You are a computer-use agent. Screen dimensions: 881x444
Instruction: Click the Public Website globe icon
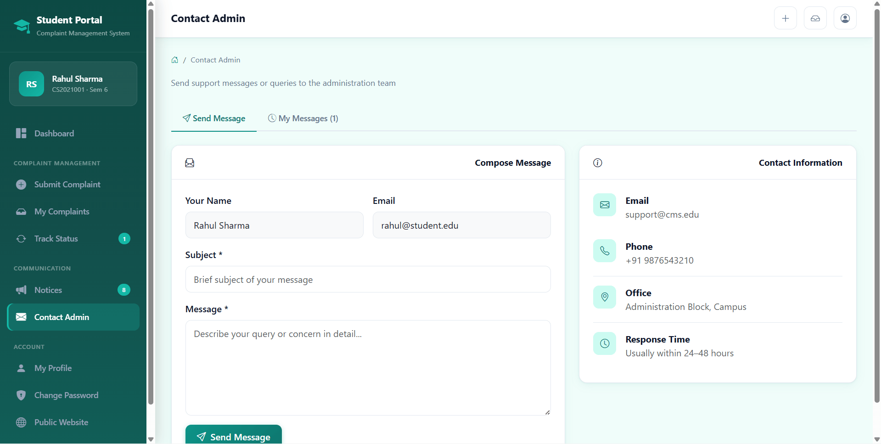(21, 422)
